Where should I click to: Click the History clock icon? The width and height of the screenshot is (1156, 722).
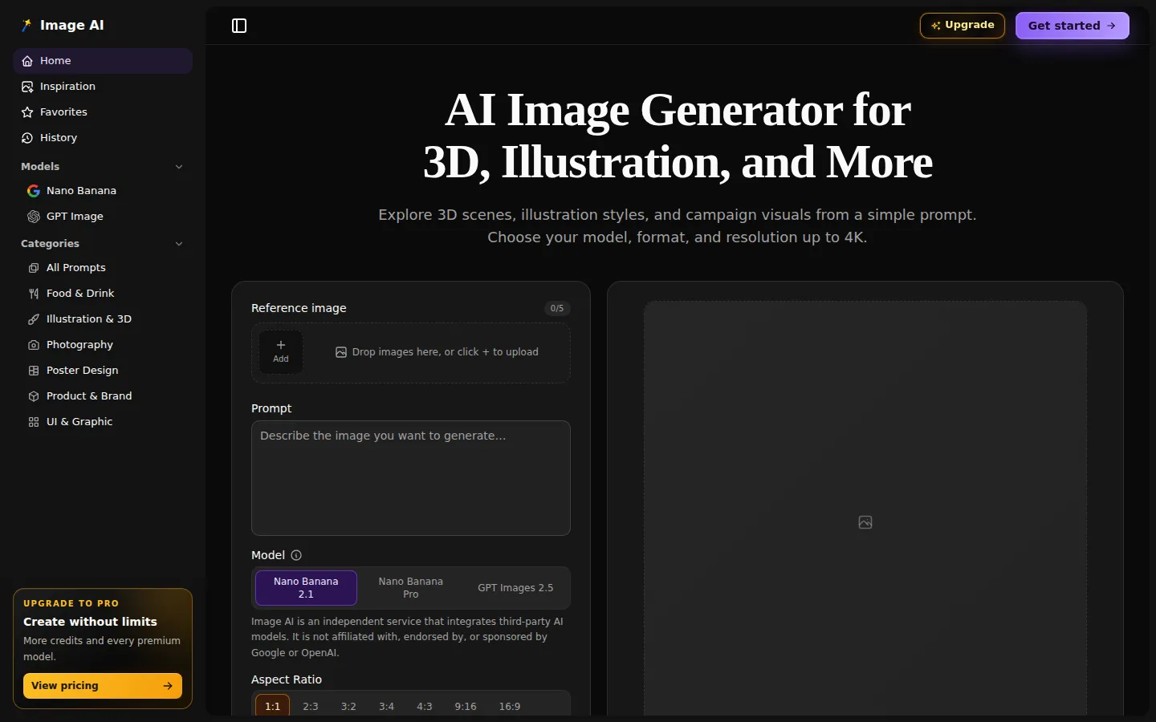point(27,138)
